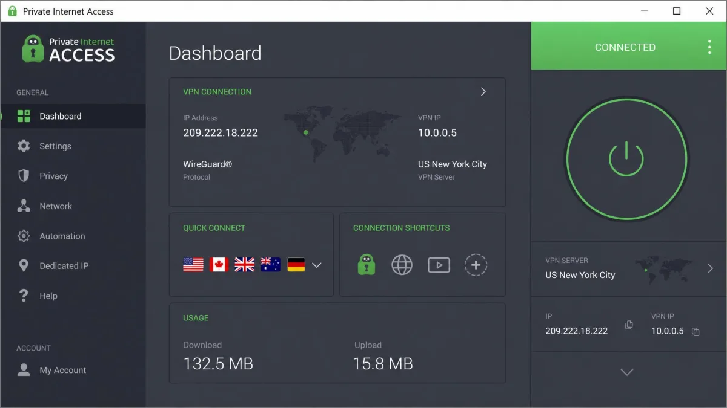Screen dimensions: 727x408
Task: Click the Dashboard grid icon in sidebar
Action: pyautogui.click(x=24, y=116)
